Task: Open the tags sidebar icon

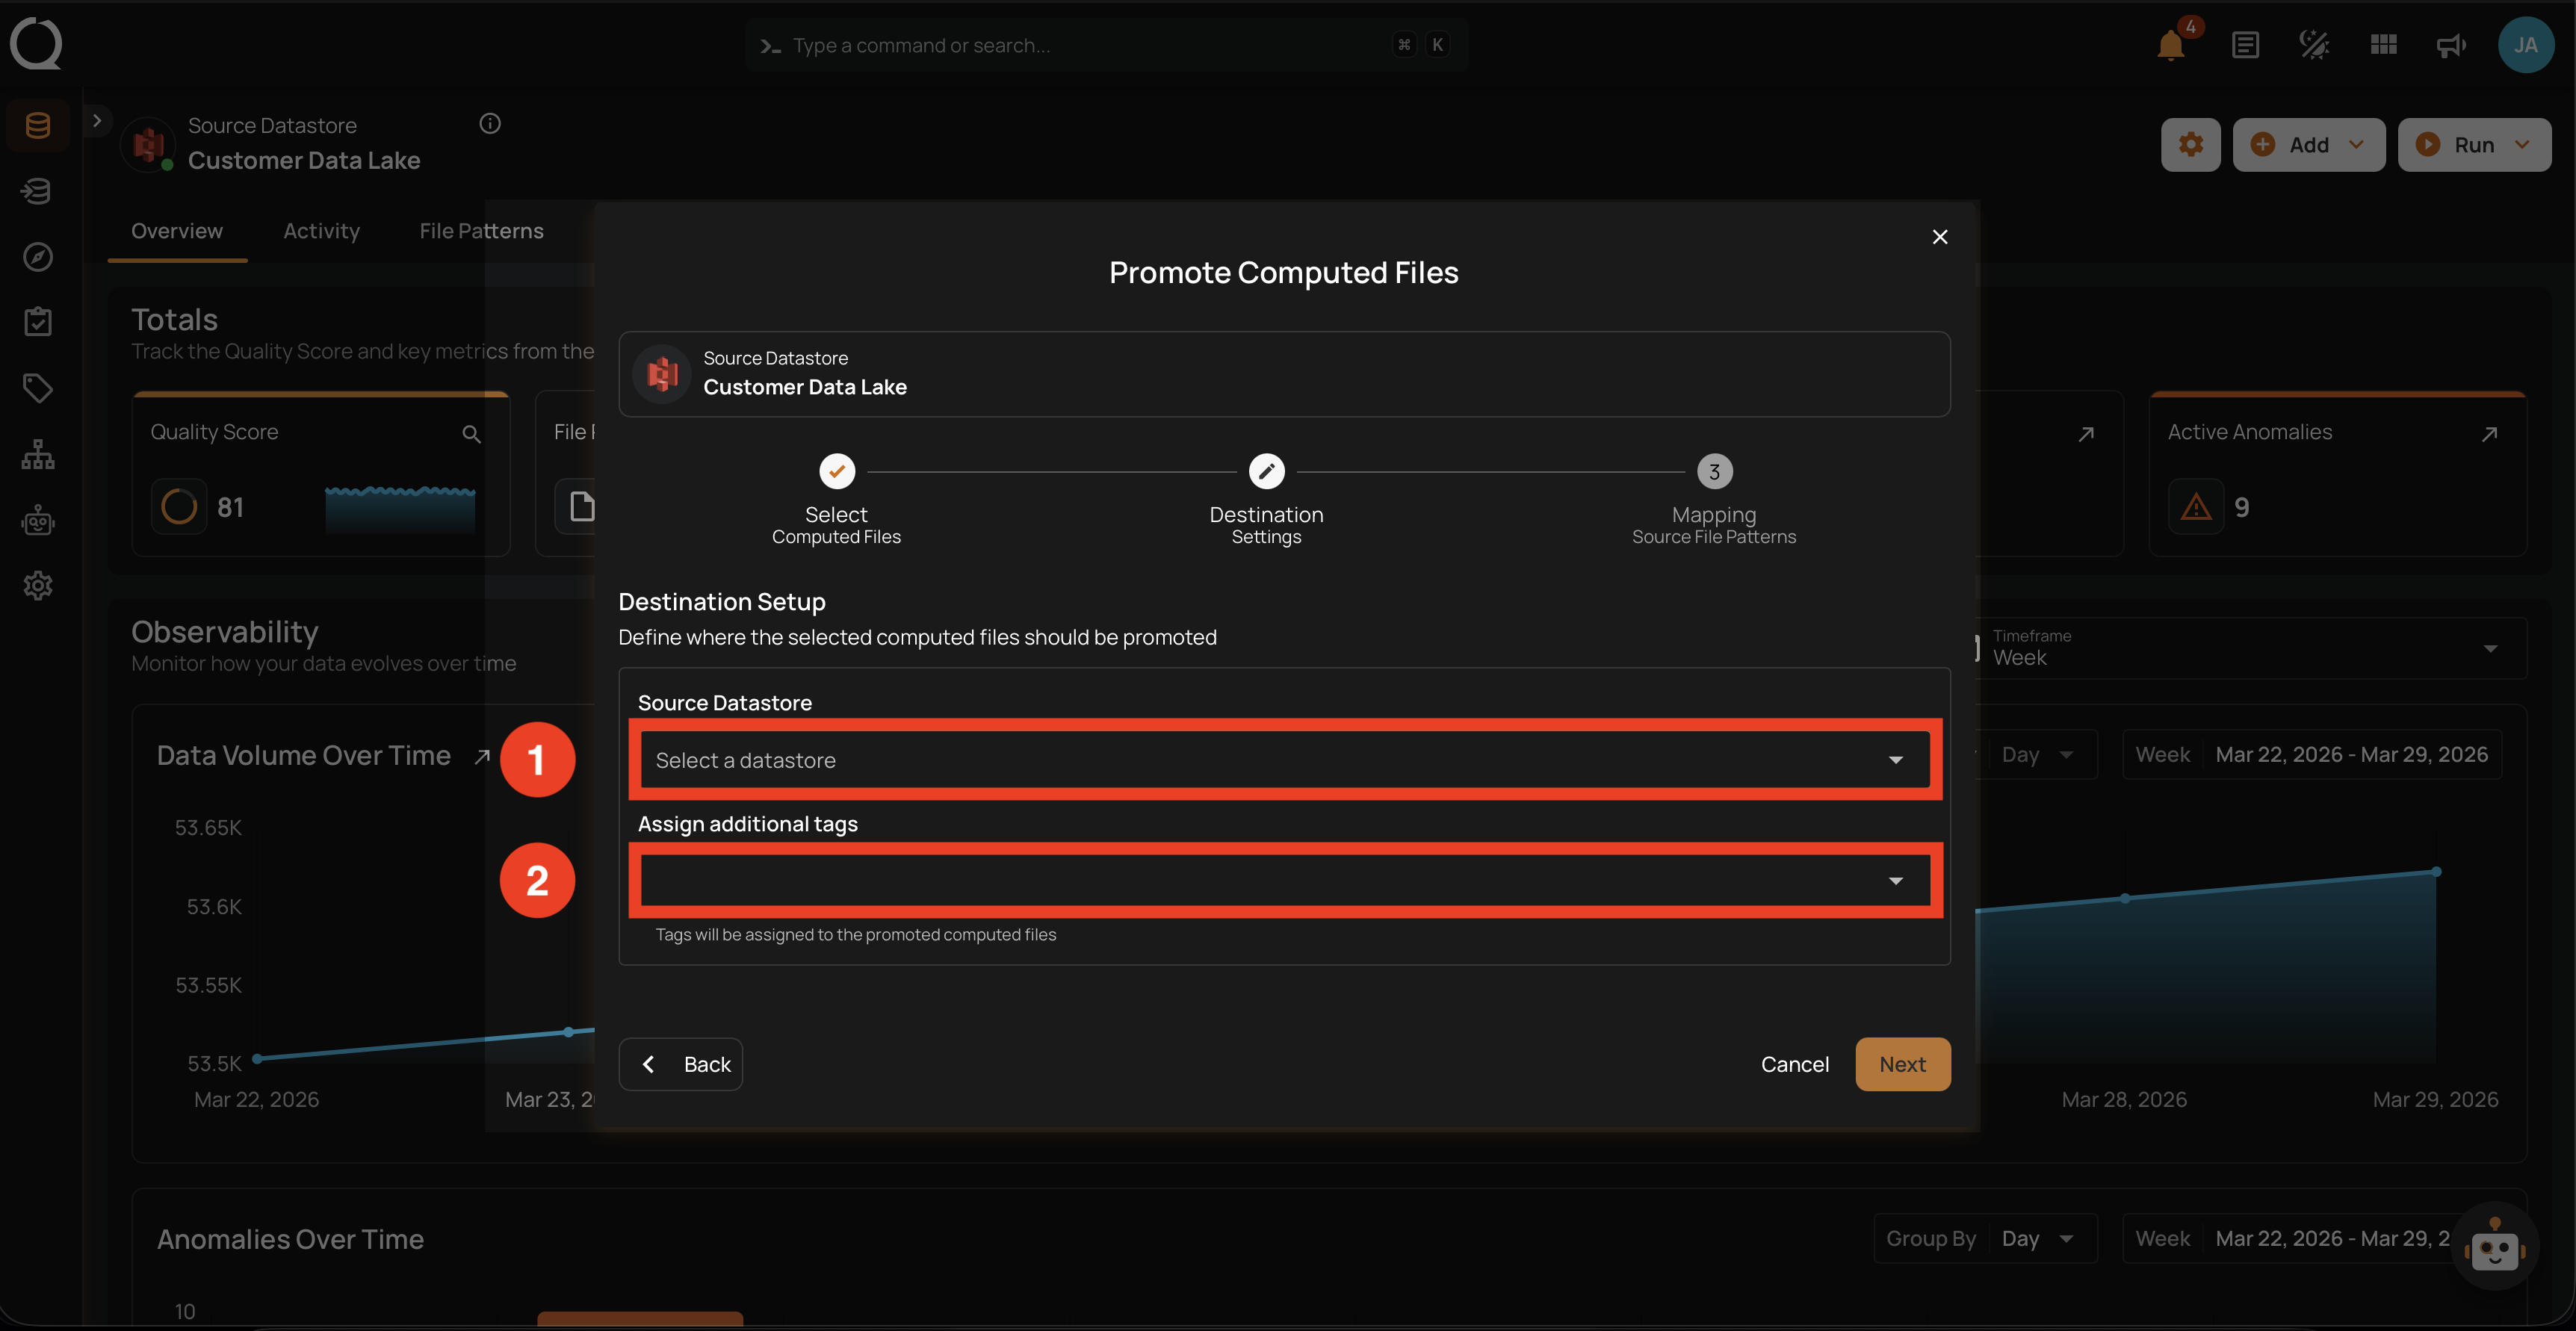Action: [x=38, y=388]
